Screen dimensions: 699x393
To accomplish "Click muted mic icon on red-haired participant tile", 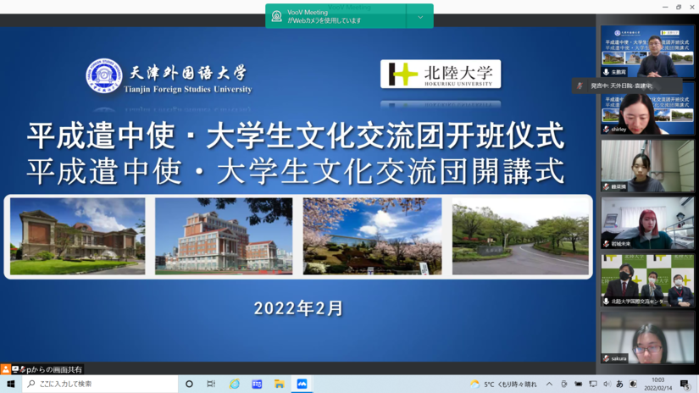I will click(607, 244).
